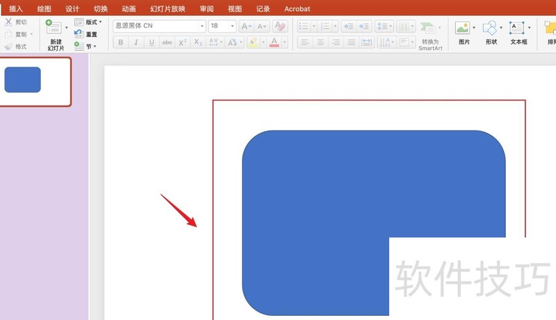556x320 pixels.
Task: Decrease list indent level
Action: [x=349, y=26]
